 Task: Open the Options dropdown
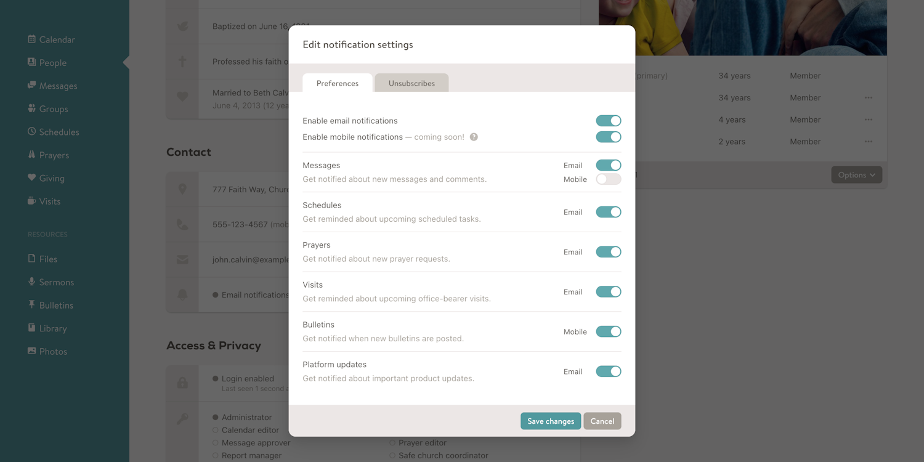(x=856, y=174)
